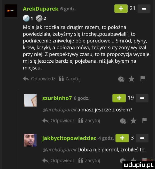Favorite ArekDuparek's comment with the star icon

(131, 79)
